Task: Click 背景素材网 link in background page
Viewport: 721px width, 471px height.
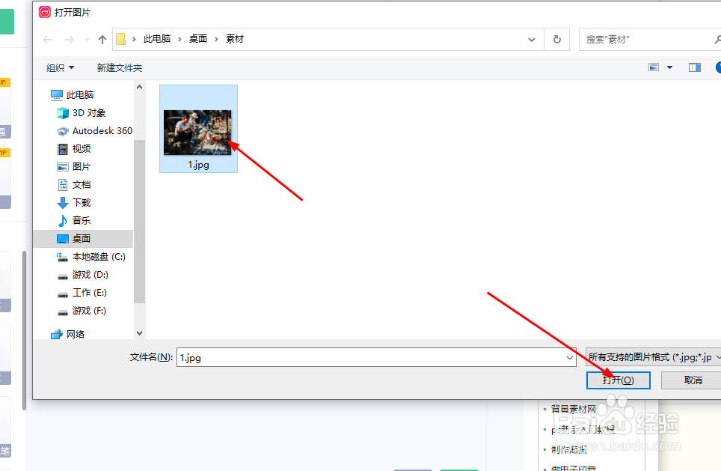Action: (574, 409)
